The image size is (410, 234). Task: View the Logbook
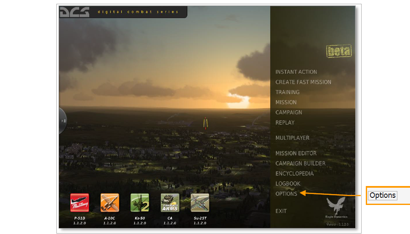pyautogui.click(x=288, y=184)
